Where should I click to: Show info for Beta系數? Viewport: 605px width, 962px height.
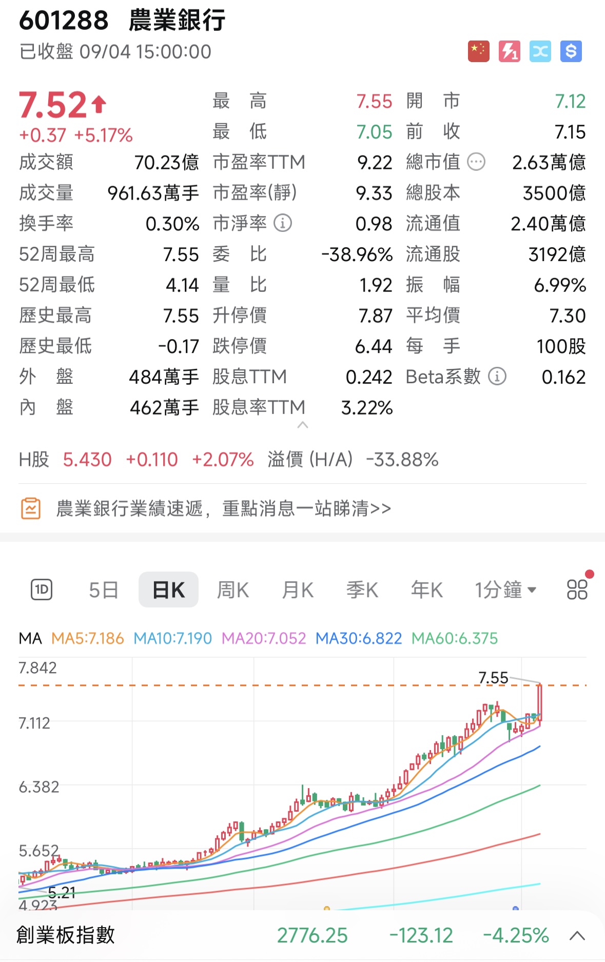497,377
